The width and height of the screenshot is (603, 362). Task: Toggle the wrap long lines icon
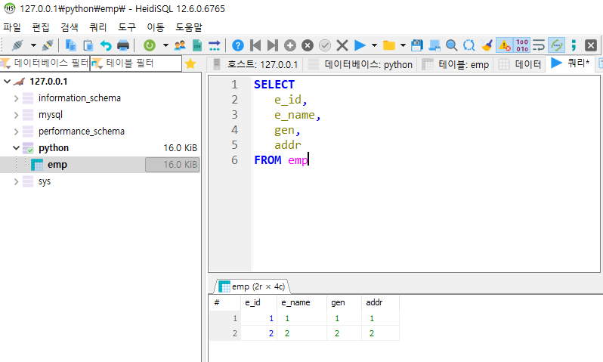tap(539, 45)
